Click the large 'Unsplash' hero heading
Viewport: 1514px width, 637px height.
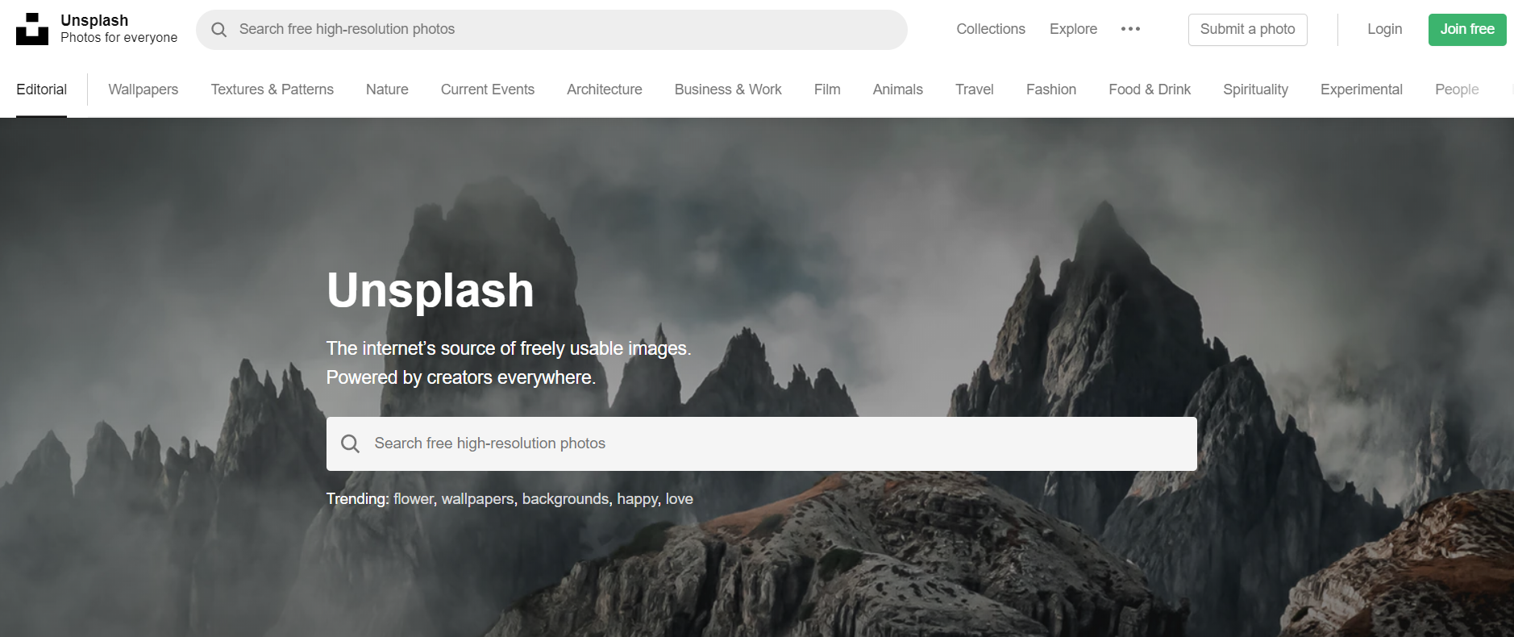pyautogui.click(x=430, y=290)
